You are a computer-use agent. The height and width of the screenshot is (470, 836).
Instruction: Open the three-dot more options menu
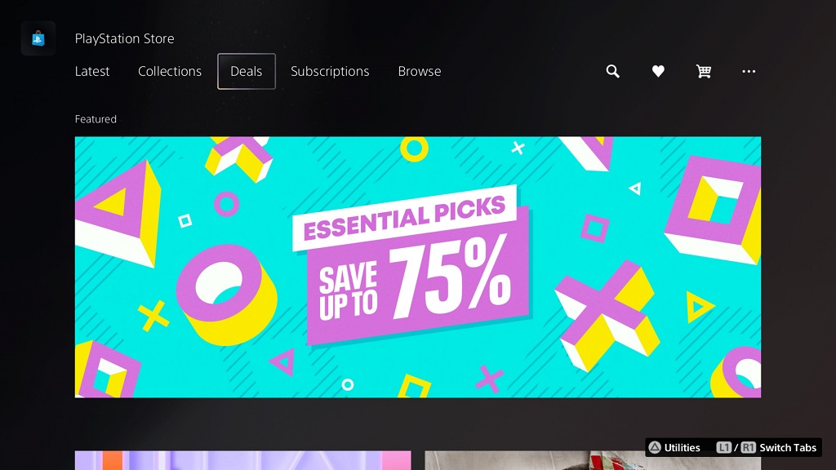[x=749, y=72]
